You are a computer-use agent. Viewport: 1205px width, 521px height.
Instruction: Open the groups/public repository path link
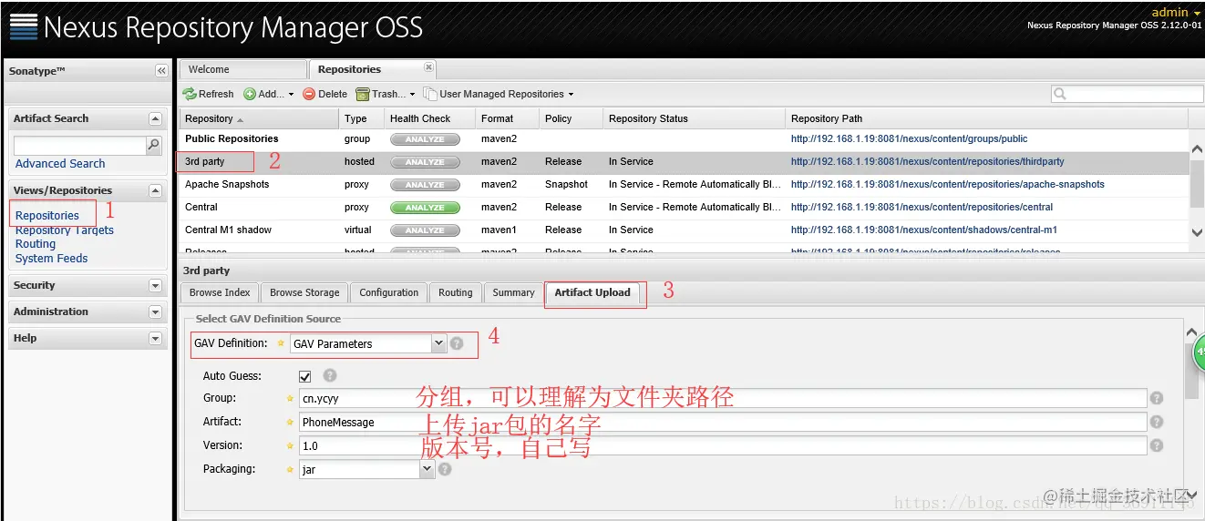[909, 139]
